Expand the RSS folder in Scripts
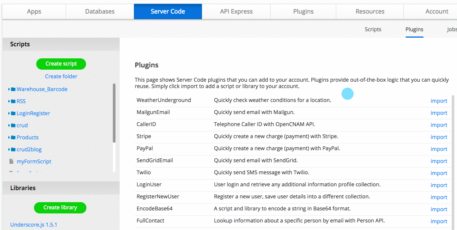 tap(9, 101)
